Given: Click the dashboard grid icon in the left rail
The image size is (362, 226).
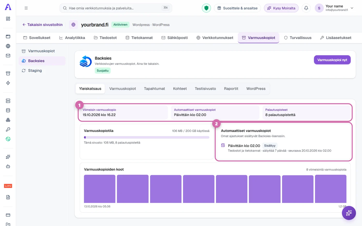Looking at the screenshot, I should click(x=8, y=19).
